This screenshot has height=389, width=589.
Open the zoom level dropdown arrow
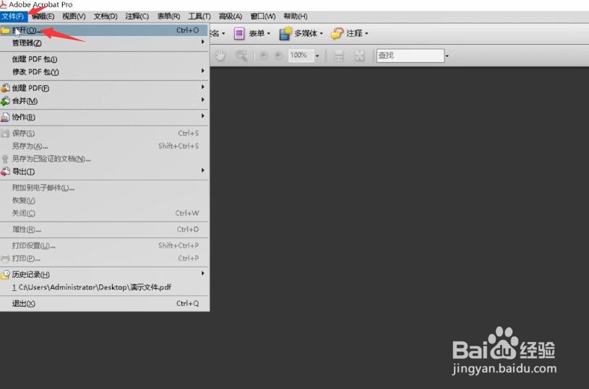(317, 56)
